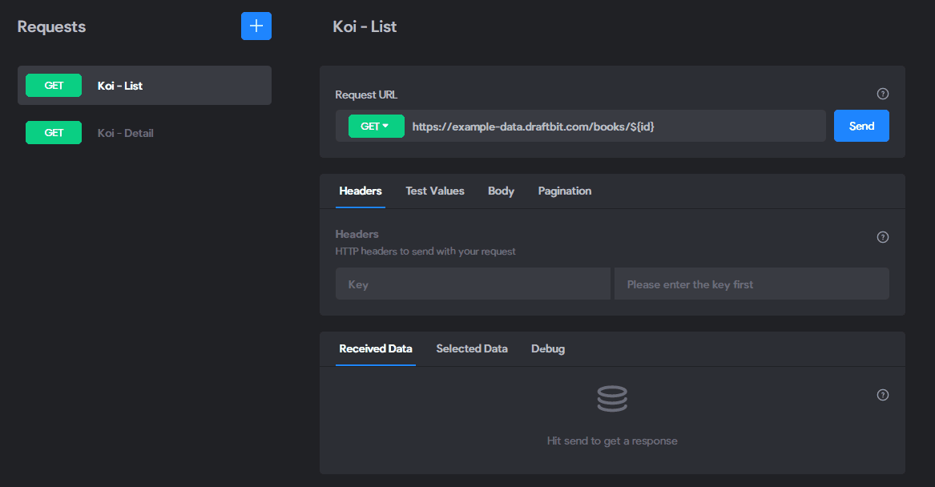Click the Requests sidebar heading
Screen dimensions: 935x487
click(x=51, y=26)
